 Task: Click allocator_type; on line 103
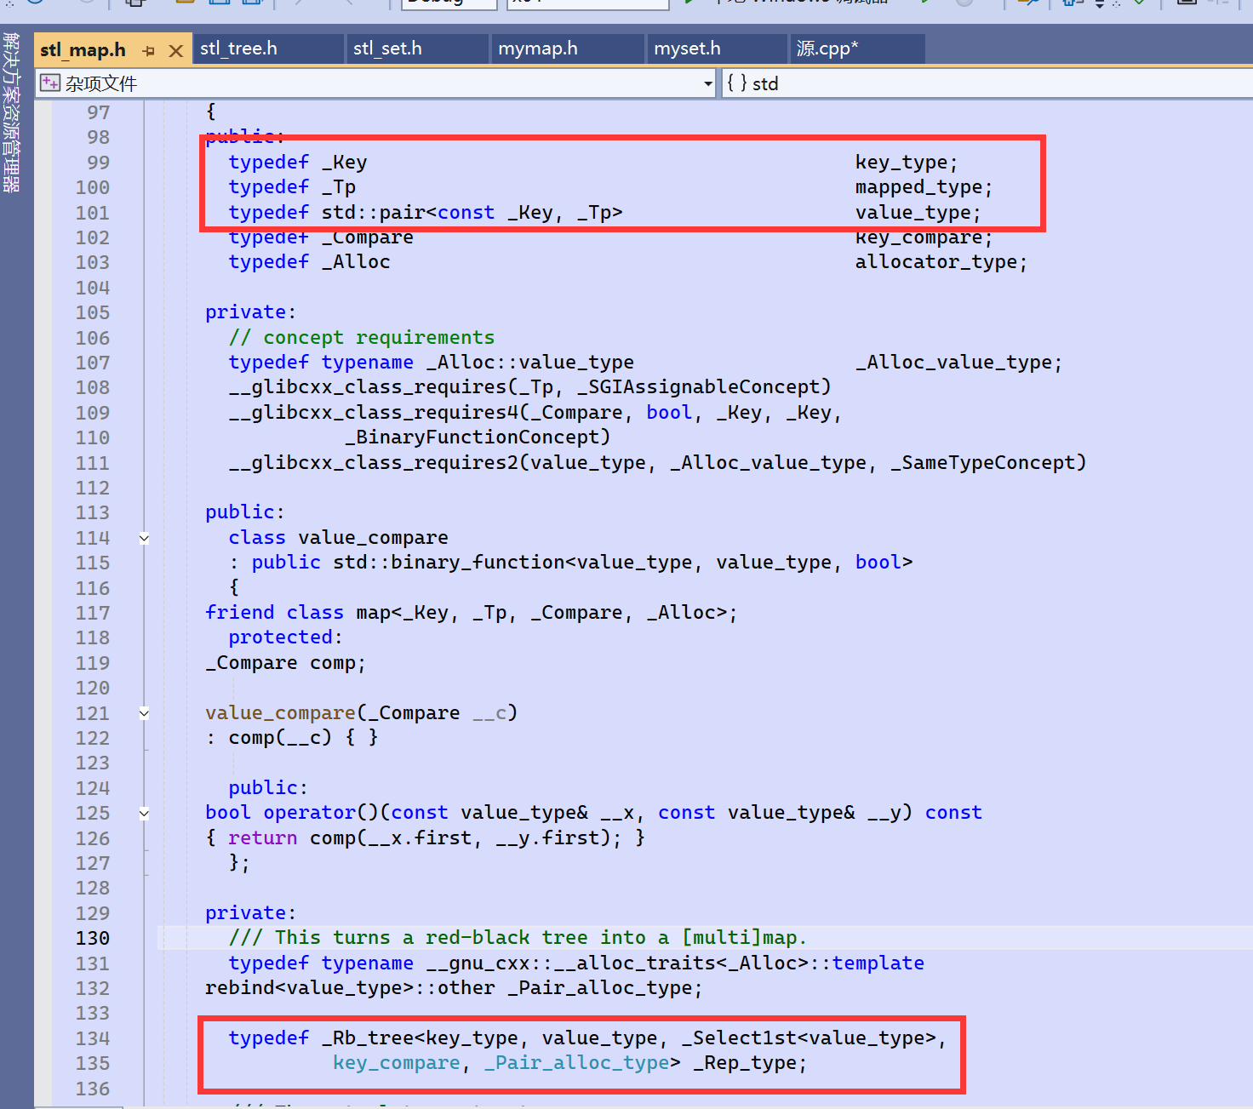pos(941,262)
